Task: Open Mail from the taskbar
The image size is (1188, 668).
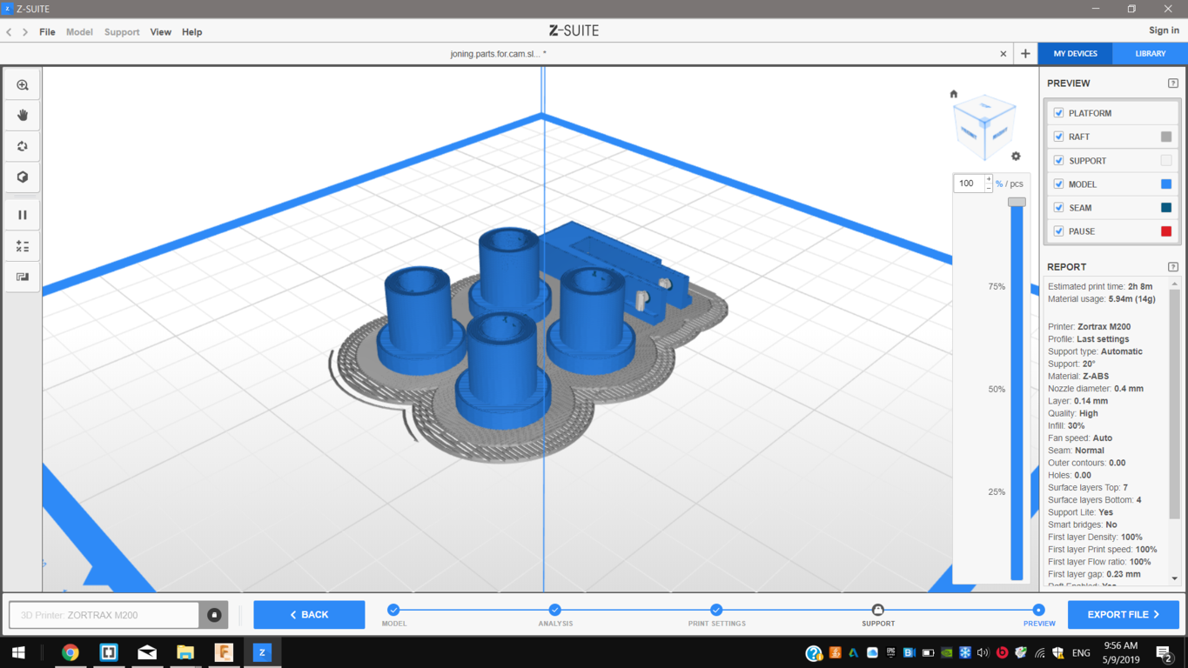Action: coord(147,652)
